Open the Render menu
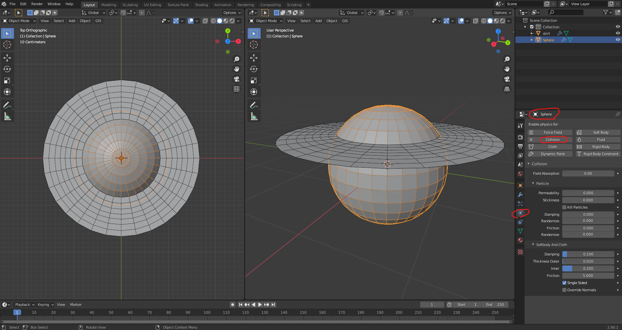Viewport: 622px width, 330px height. [x=37, y=4]
